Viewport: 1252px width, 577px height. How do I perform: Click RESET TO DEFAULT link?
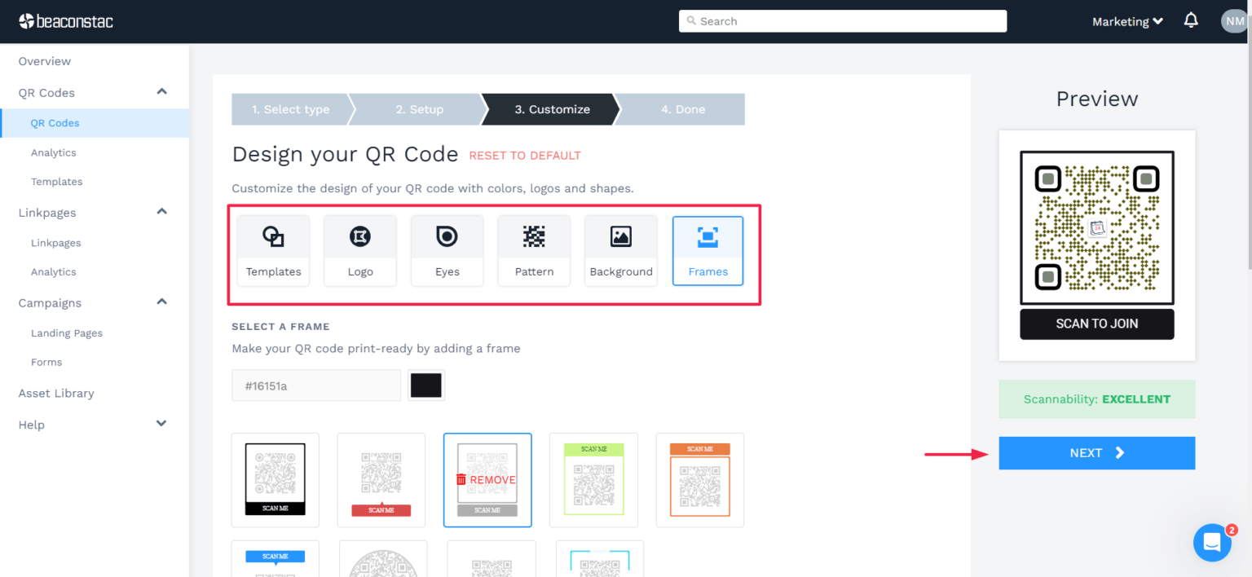[x=525, y=156]
